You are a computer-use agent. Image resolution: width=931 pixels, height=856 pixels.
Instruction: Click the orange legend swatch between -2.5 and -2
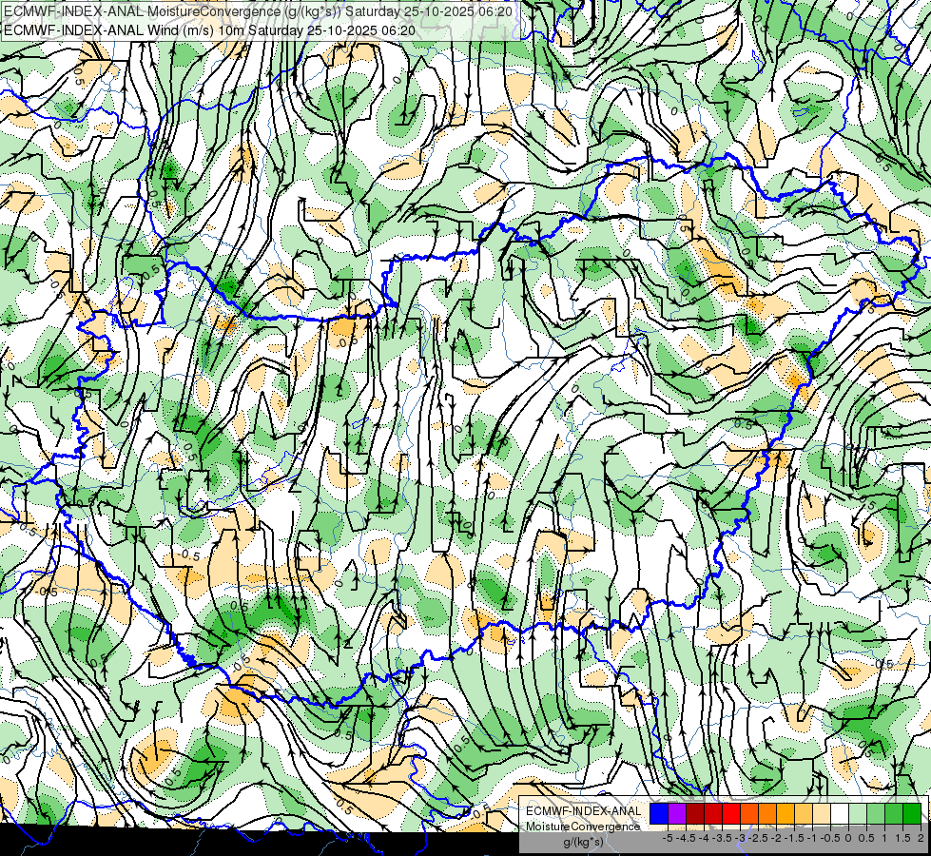767,814
